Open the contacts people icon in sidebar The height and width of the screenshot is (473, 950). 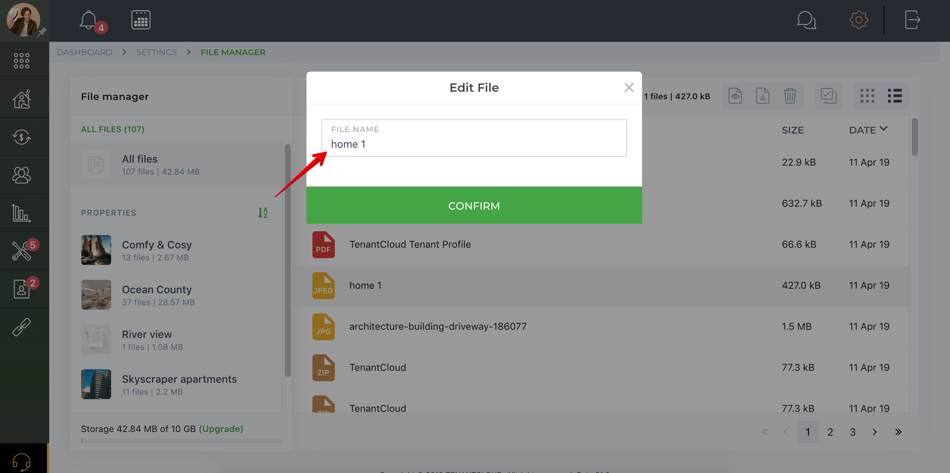[x=22, y=175]
